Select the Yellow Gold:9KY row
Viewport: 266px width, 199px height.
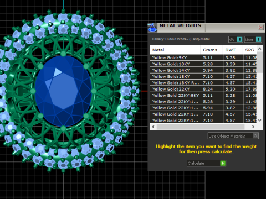(x=203, y=57)
